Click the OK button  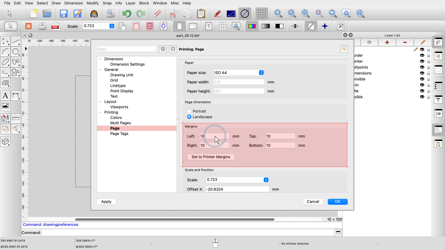pos(337,202)
